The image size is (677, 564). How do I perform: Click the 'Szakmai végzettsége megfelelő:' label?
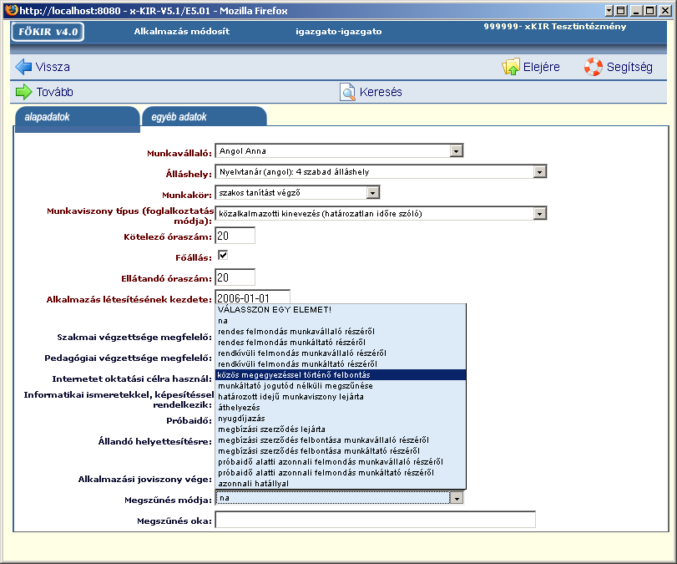(x=134, y=337)
